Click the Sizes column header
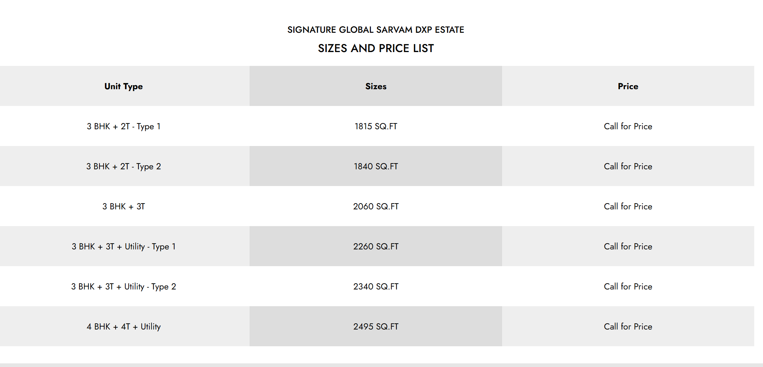763x367 pixels. click(x=376, y=86)
